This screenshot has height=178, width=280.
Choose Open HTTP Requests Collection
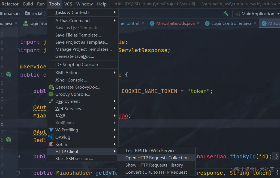coord(156,158)
